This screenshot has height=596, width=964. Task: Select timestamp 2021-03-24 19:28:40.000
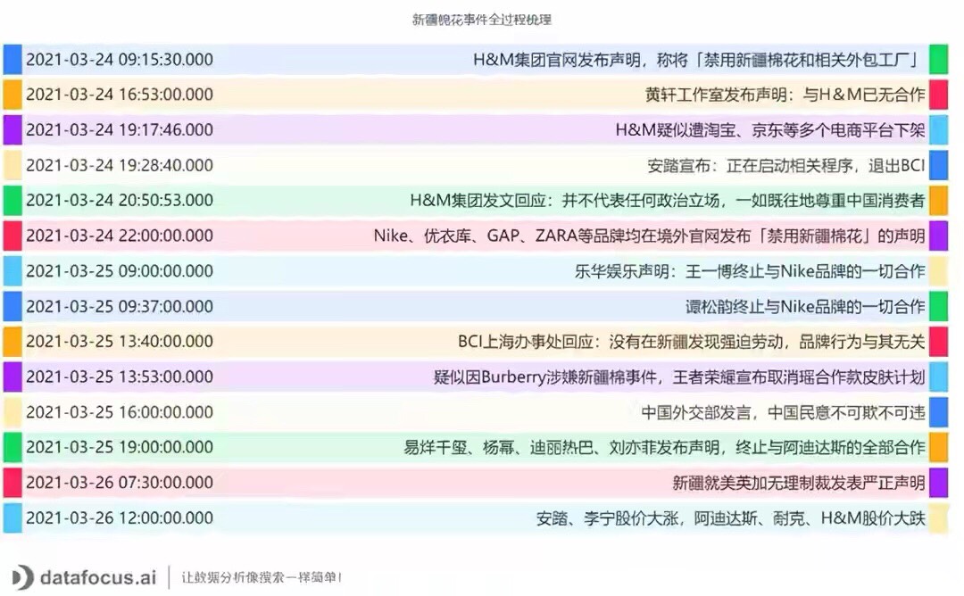120,165
